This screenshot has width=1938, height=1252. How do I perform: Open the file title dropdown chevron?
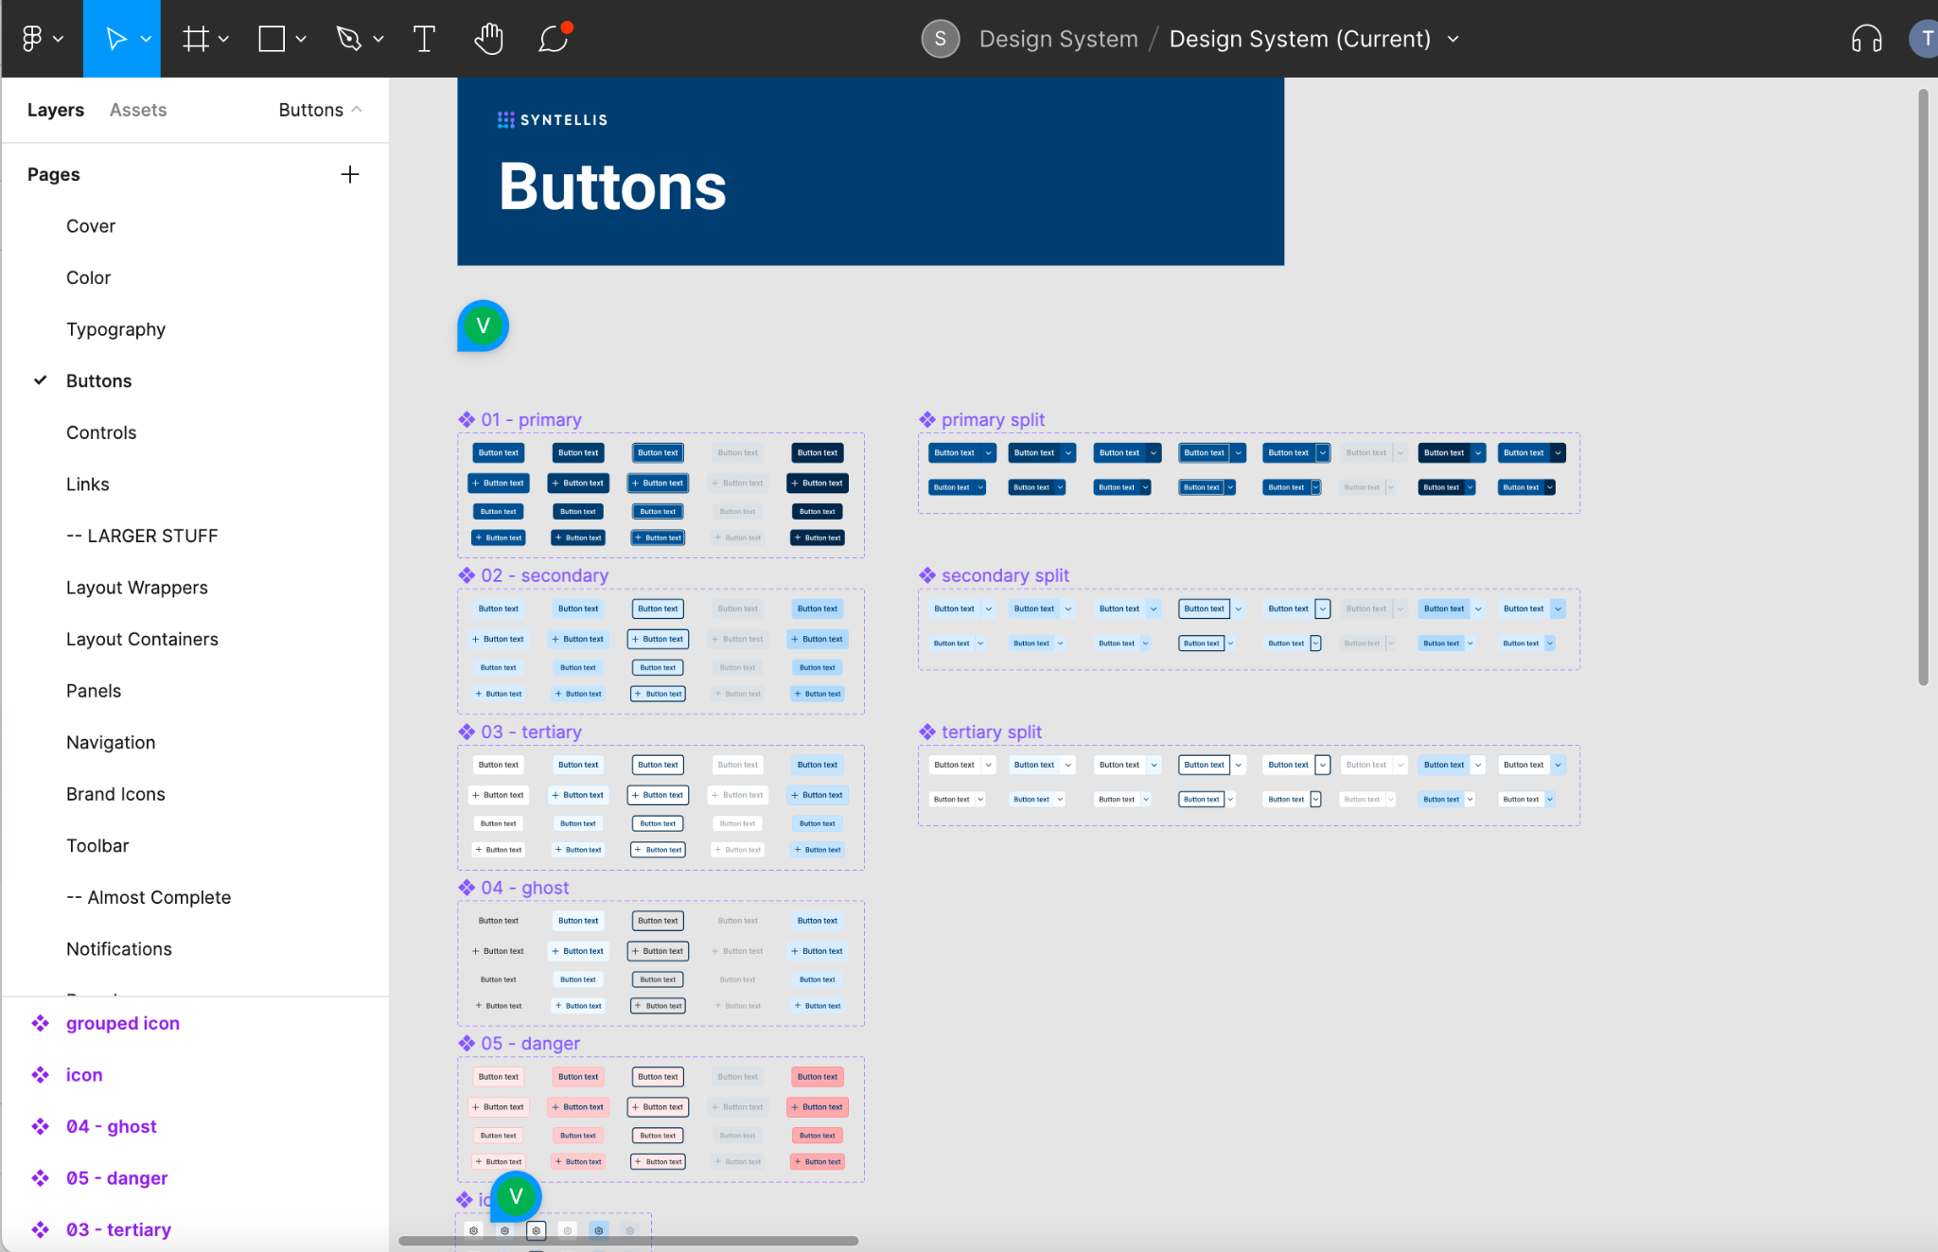(1453, 39)
